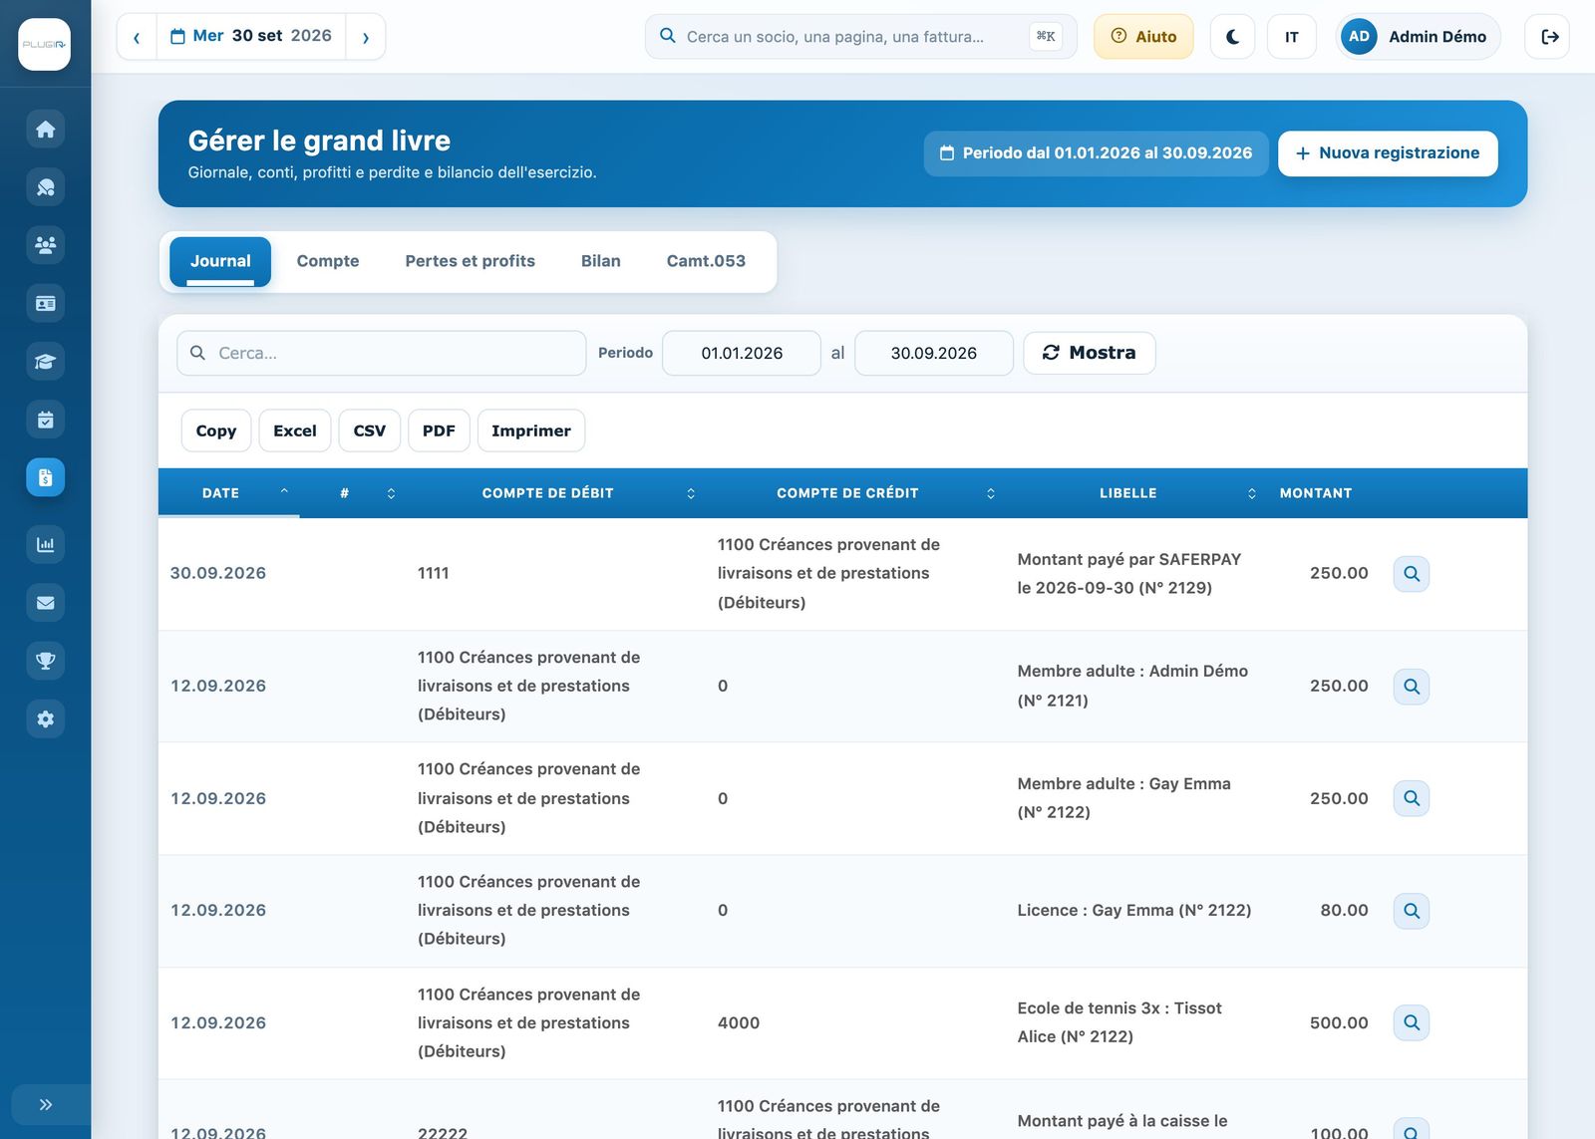Screen dimensions: 1595x1139
Task: Go to next day arrow
Action: [366, 37]
